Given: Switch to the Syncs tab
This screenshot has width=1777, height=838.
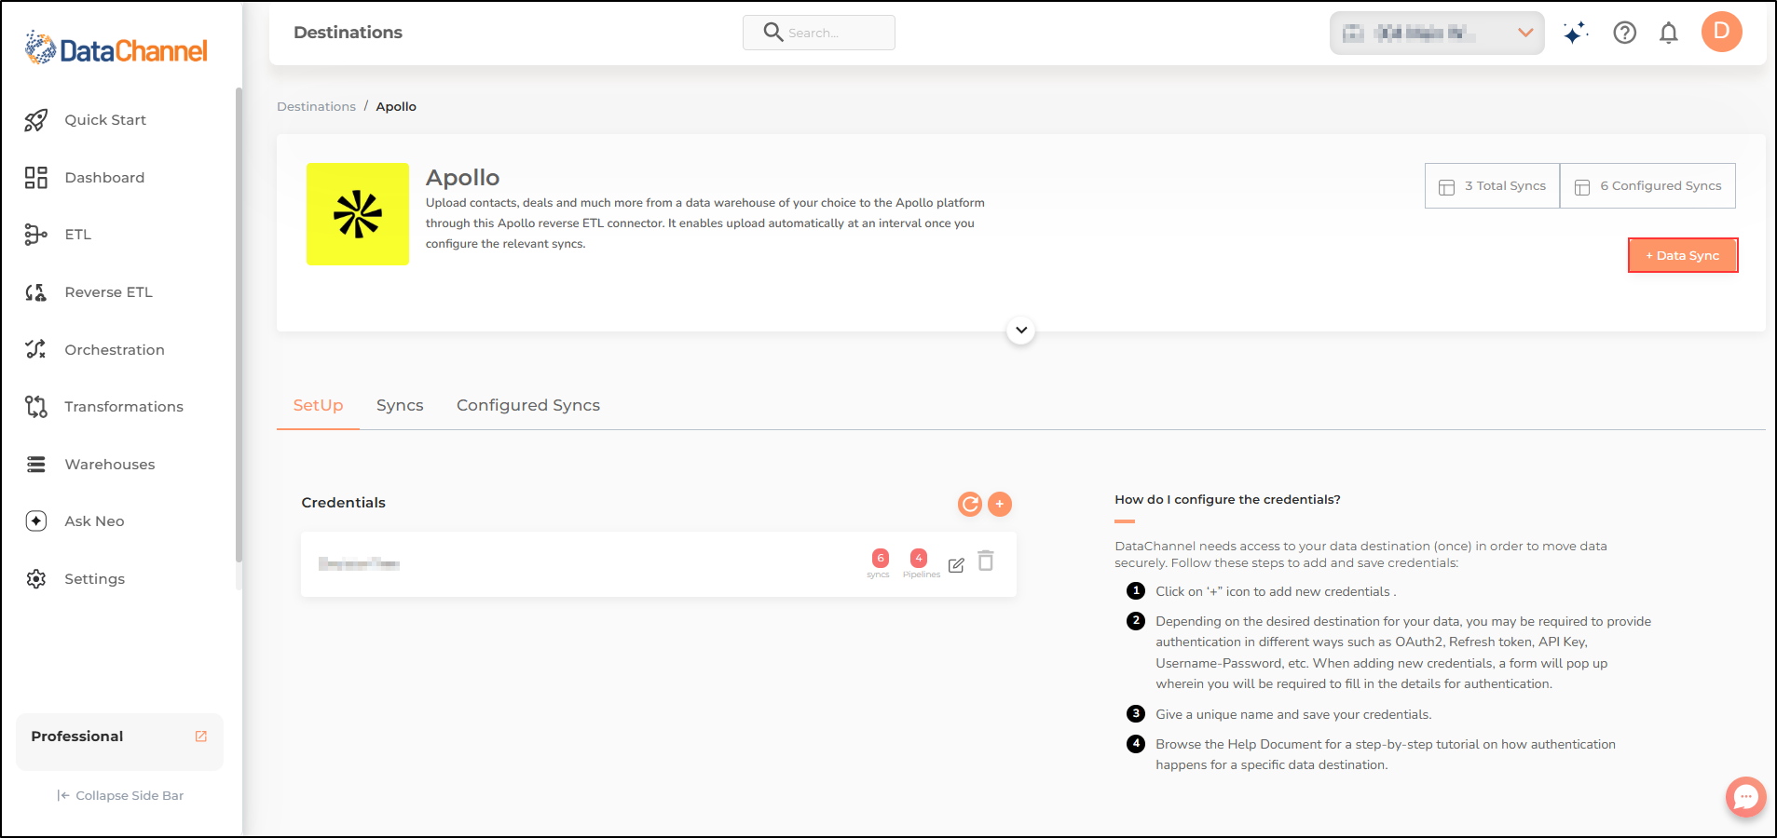Looking at the screenshot, I should (400, 405).
